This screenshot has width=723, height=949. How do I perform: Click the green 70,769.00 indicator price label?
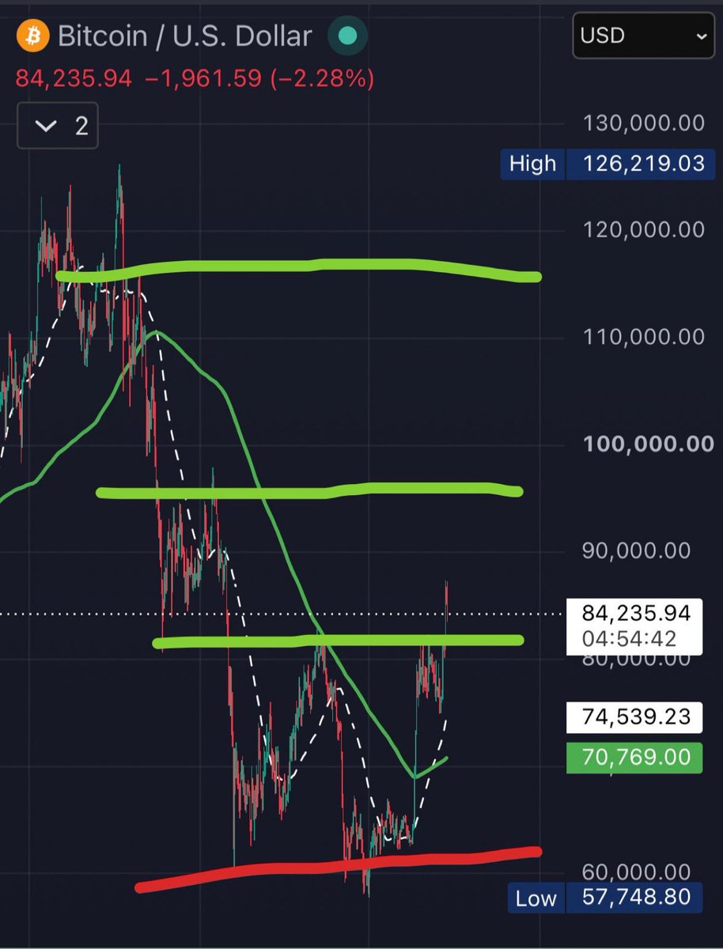pos(634,758)
